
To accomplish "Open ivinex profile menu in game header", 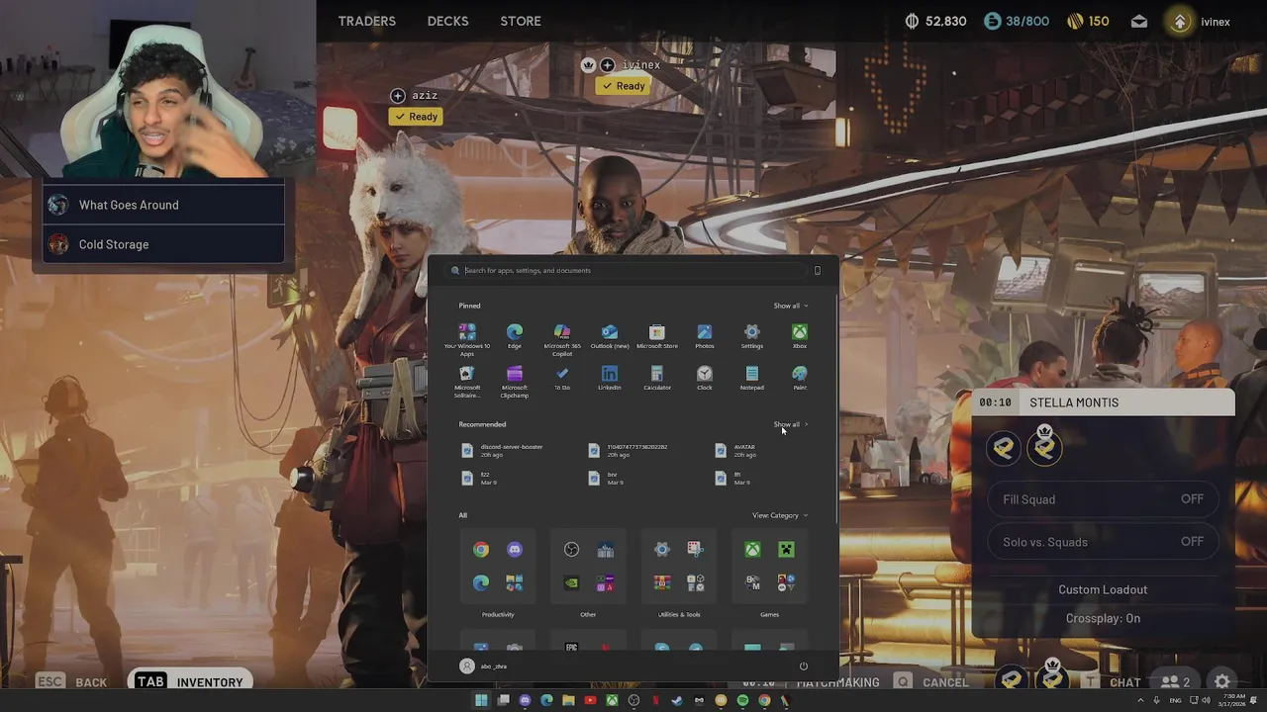I will (1200, 22).
